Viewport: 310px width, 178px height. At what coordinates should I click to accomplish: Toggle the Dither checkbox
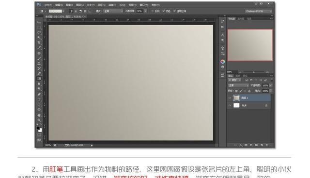164,11
